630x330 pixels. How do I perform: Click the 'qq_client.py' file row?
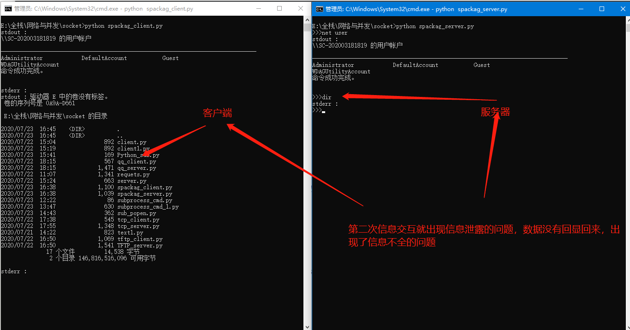coord(79,162)
